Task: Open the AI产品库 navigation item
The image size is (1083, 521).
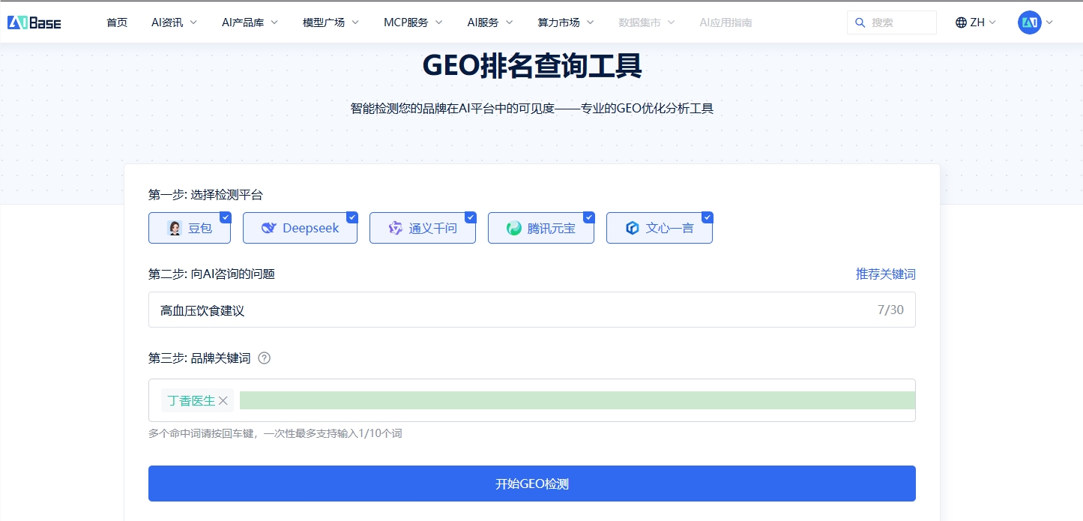Action: pos(243,22)
